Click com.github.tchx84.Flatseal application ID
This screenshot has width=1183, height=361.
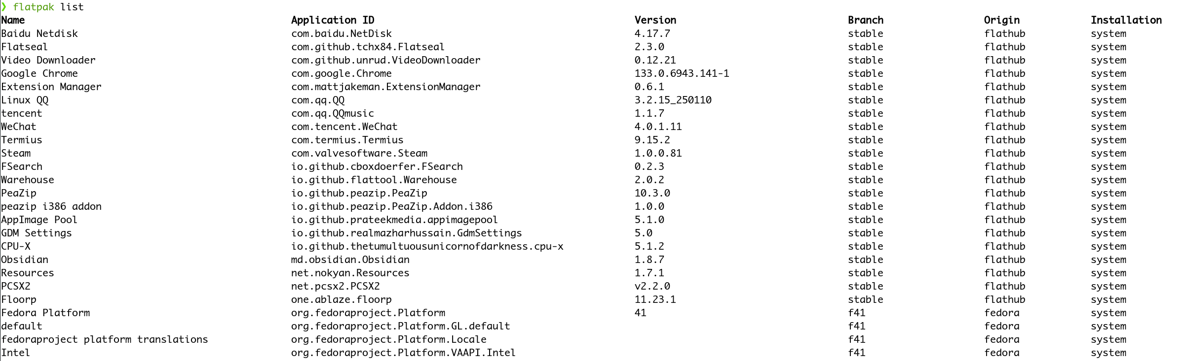coord(368,47)
